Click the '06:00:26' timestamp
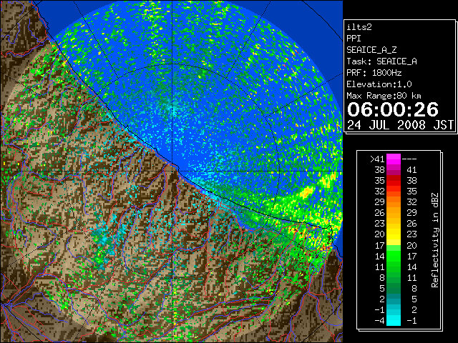Screen dimensions: 458x343 coord(393,109)
